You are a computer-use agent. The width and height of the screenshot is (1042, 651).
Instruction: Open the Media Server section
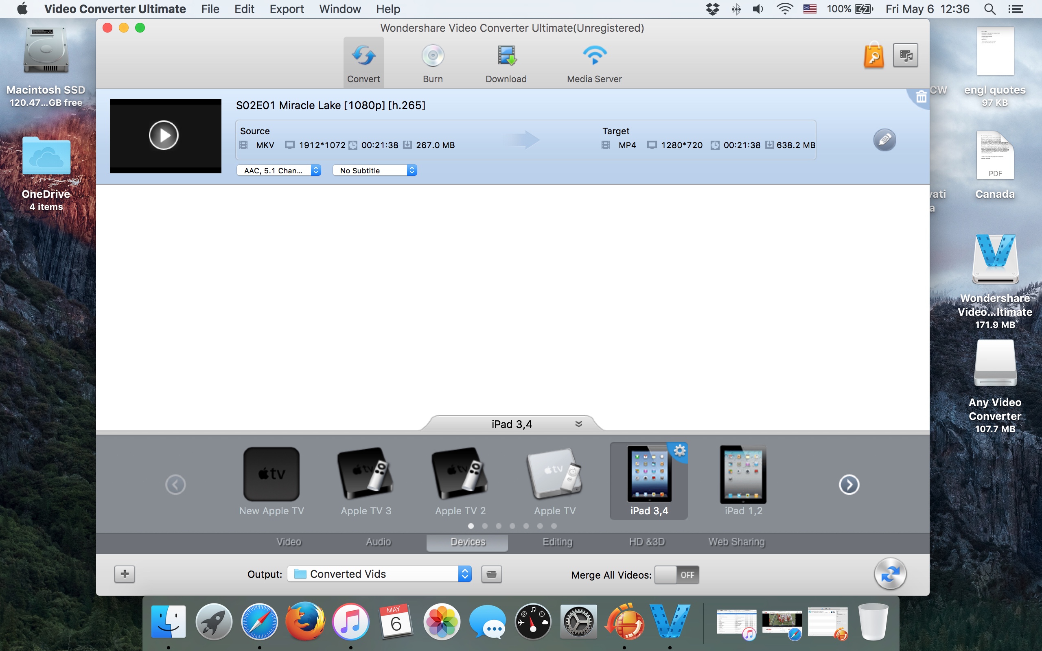(594, 63)
